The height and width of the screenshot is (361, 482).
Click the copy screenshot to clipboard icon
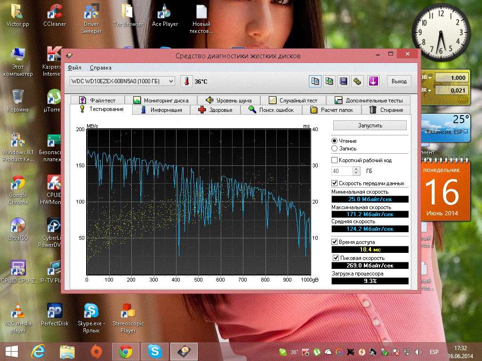coord(329,81)
